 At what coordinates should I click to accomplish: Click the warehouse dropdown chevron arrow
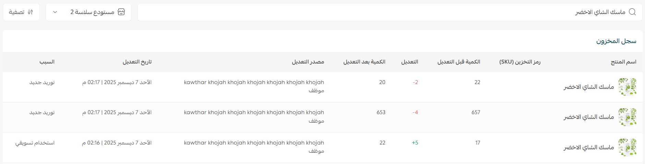click(x=55, y=12)
